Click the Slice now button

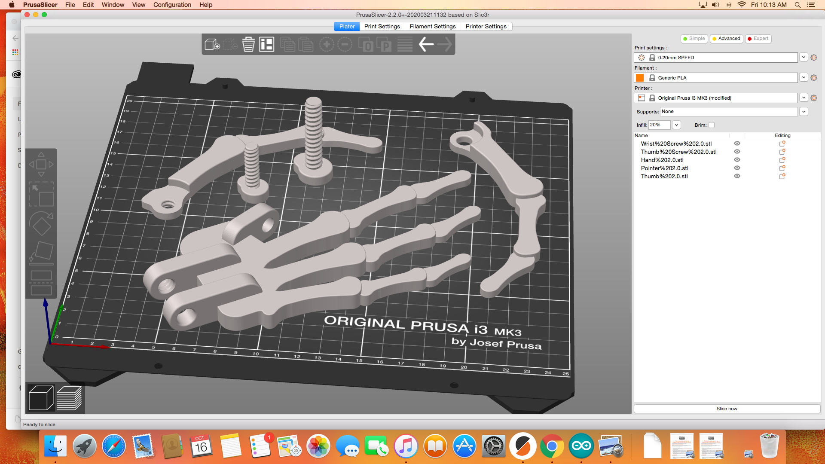click(727, 409)
